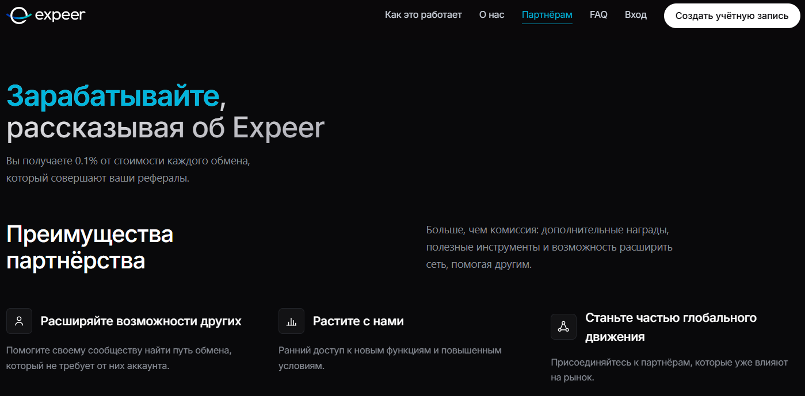Click text сеть, помогая другим
805x396 pixels.
coord(479,265)
